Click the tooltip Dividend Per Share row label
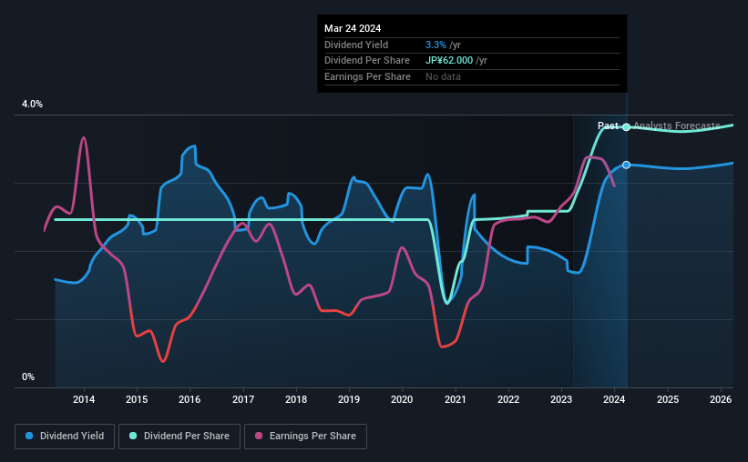 pos(367,61)
